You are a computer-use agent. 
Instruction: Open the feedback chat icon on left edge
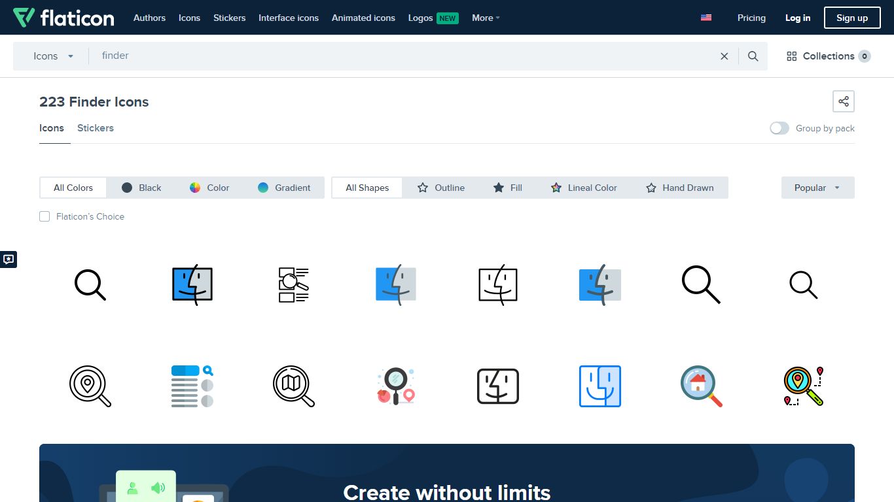coord(9,259)
